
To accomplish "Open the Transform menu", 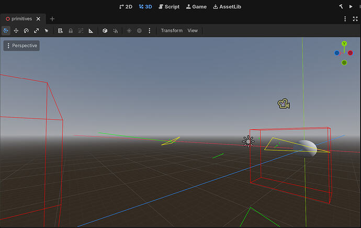I will click(172, 31).
